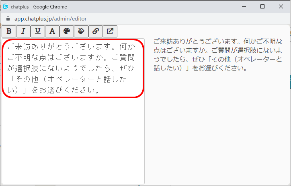Click the preview text on the right
The width and height of the screenshot is (291, 186).
tap(218, 55)
